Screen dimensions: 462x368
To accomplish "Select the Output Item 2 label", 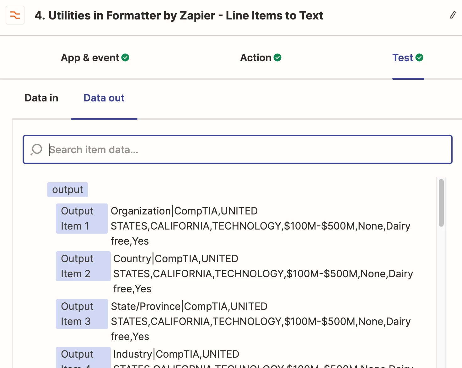I will pos(83,266).
